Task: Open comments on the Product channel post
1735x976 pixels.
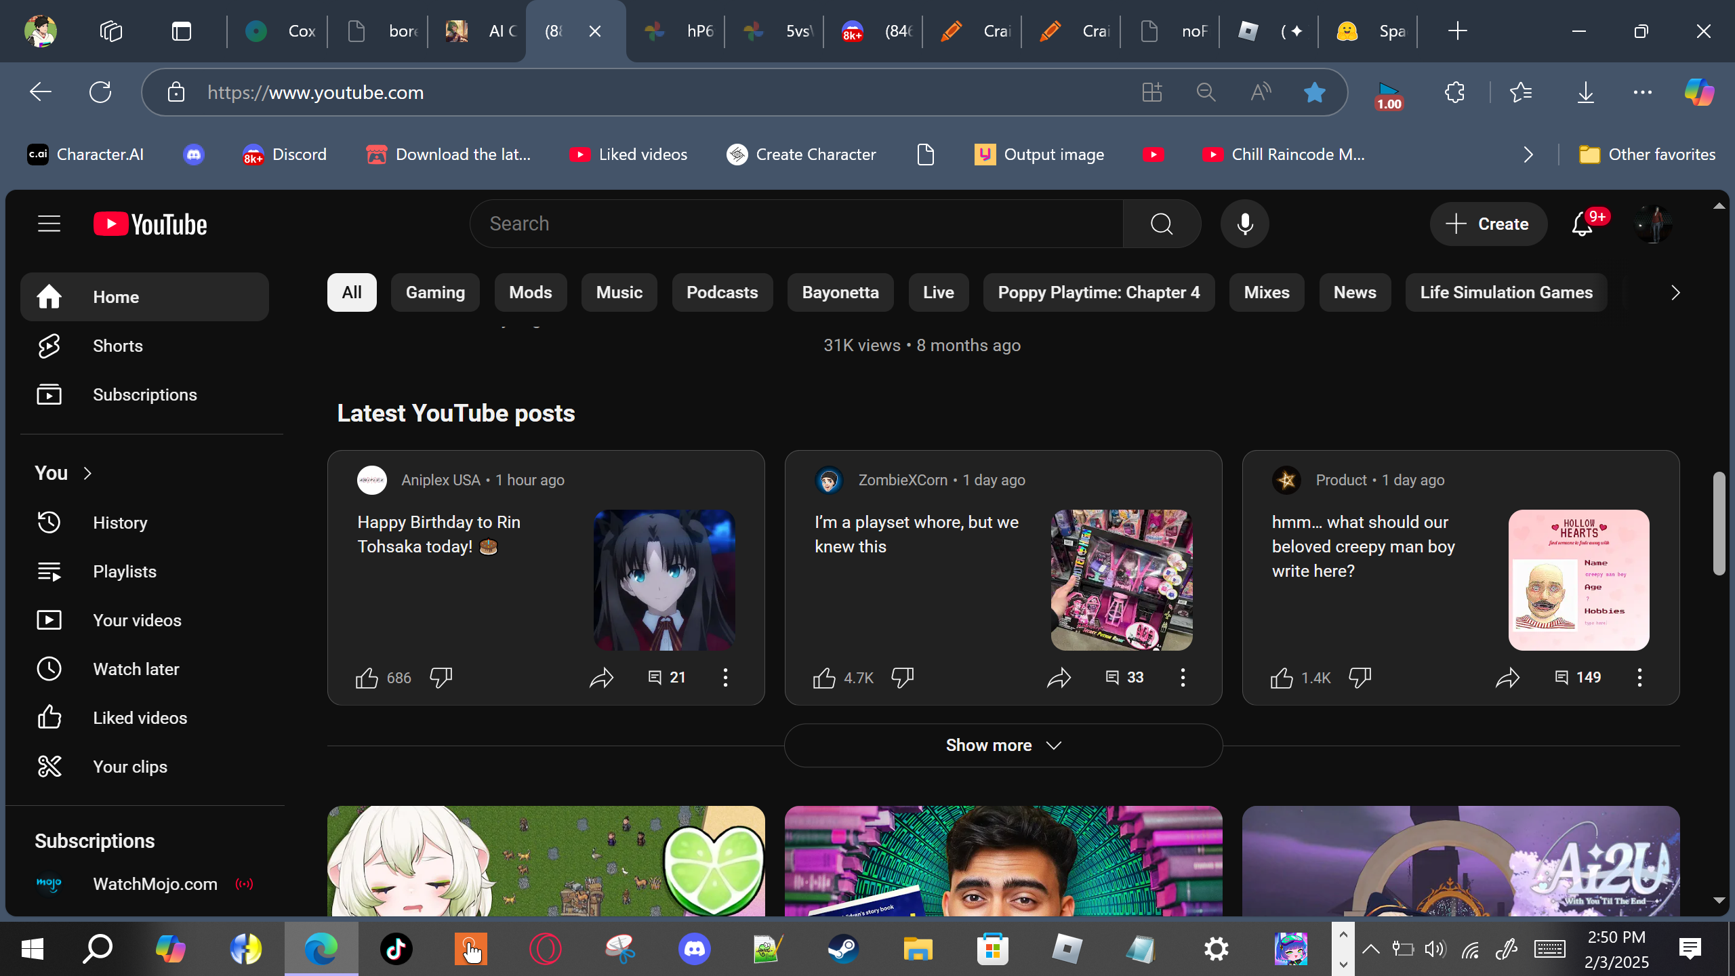Action: pos(1578,677)
